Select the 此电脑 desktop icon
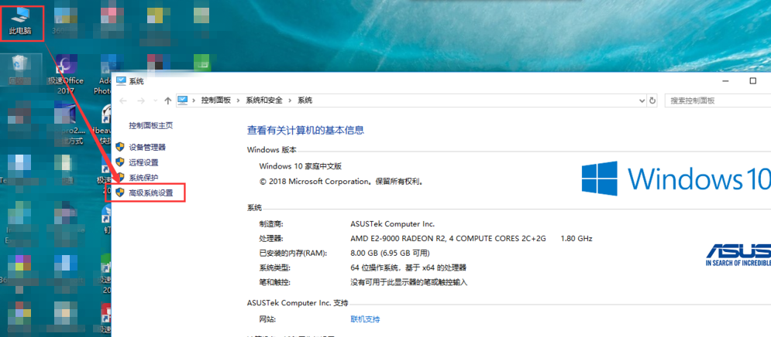Image resolution: width=771 pixels, height=337 pixels. tap(22, 22)
